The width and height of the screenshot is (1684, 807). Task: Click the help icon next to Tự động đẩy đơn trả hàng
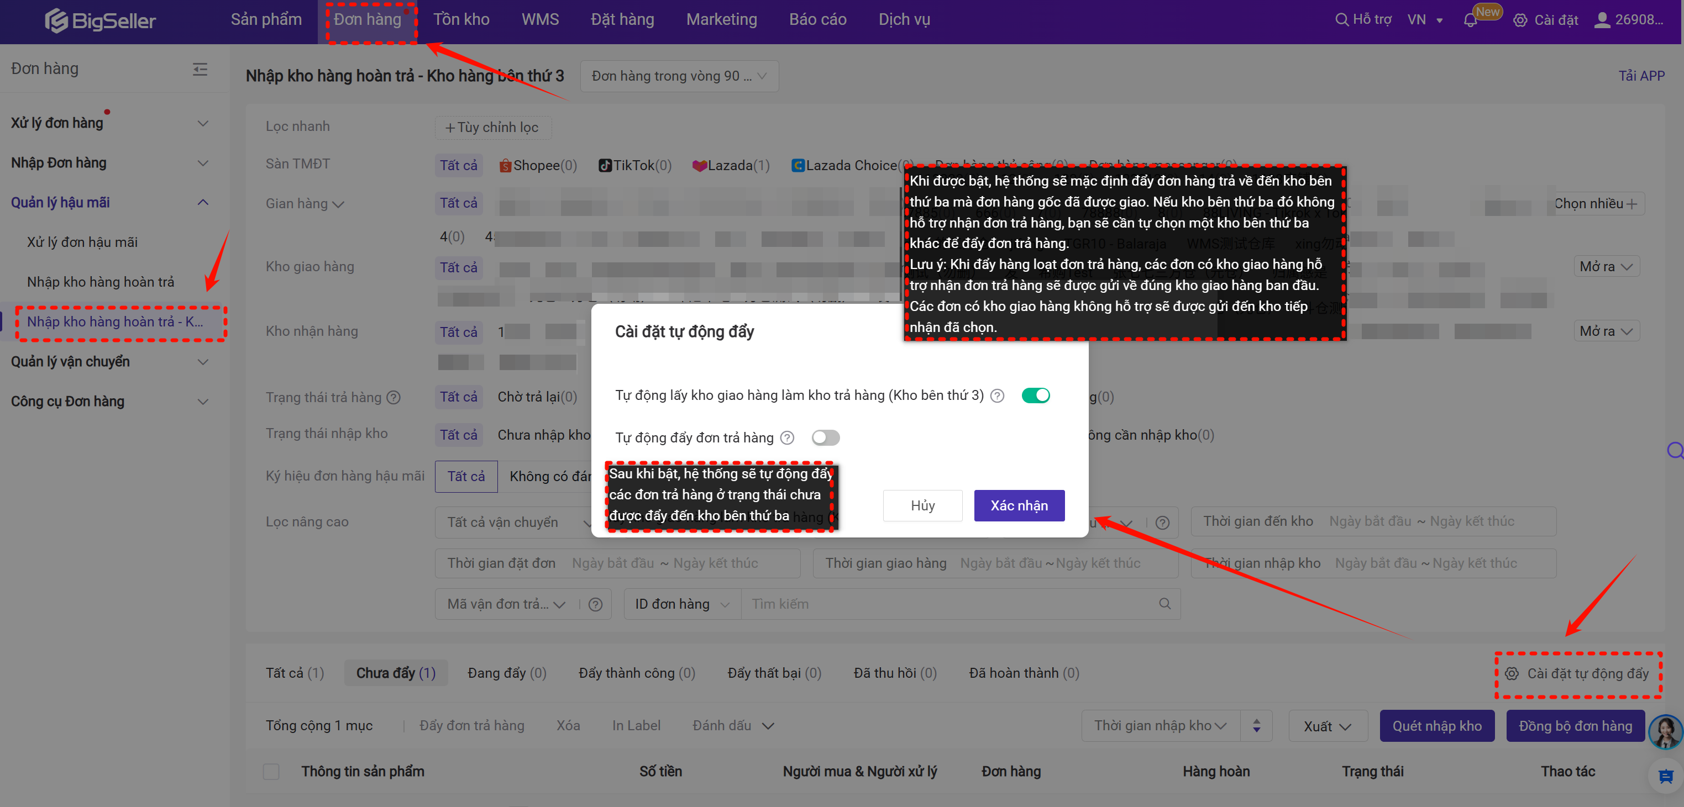click(788, 438)
